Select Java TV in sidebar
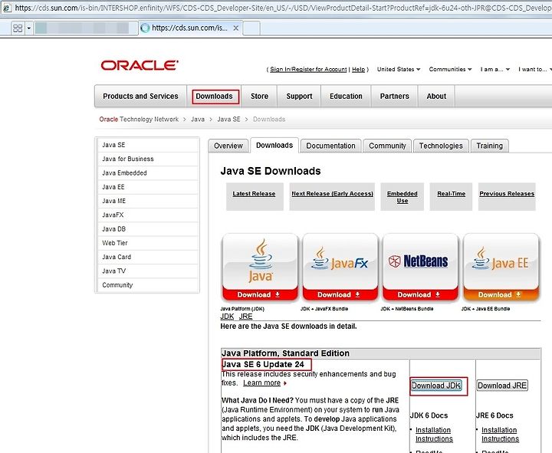 (x=148, y=271)
